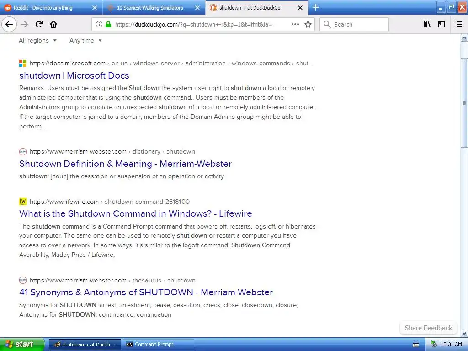
Task: Close the Reddit tab
Action: click(94, 8)
